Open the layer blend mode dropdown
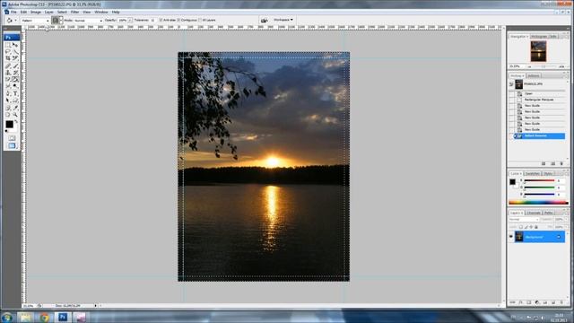Screen dimensions: 574x323 click(524, 219)
